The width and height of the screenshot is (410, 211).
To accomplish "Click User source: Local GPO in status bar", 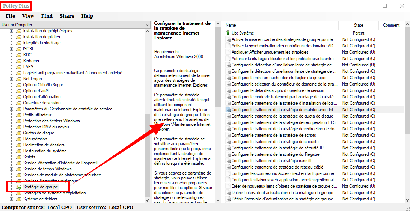I will point(105,208).
